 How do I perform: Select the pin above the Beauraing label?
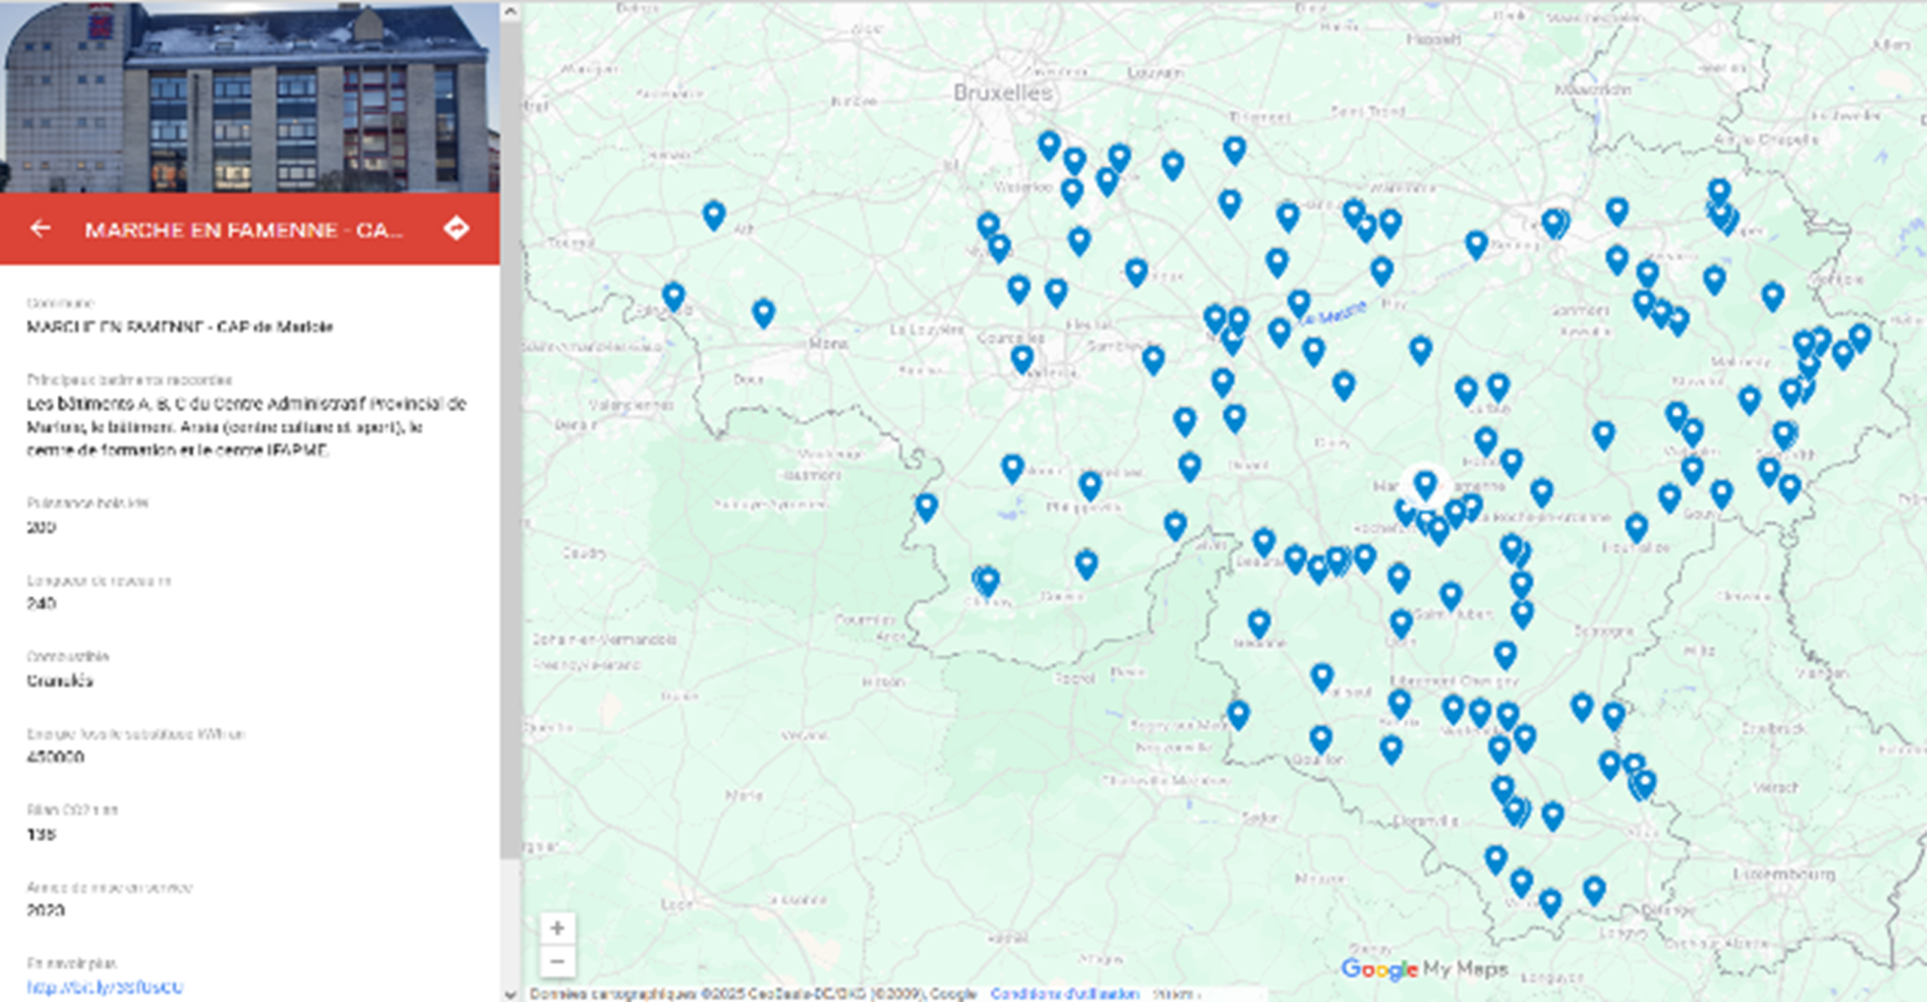click(x=1264, y=542)
